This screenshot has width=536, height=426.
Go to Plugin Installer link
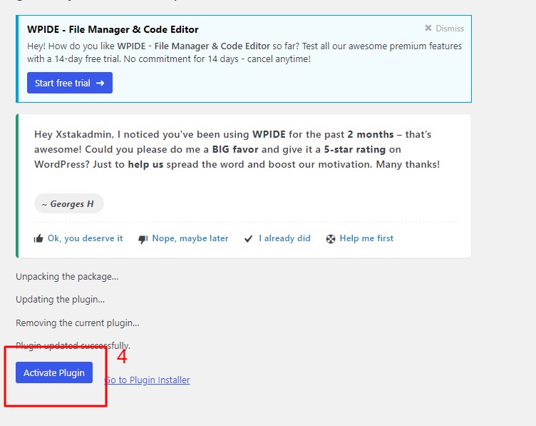coord(147,380)
